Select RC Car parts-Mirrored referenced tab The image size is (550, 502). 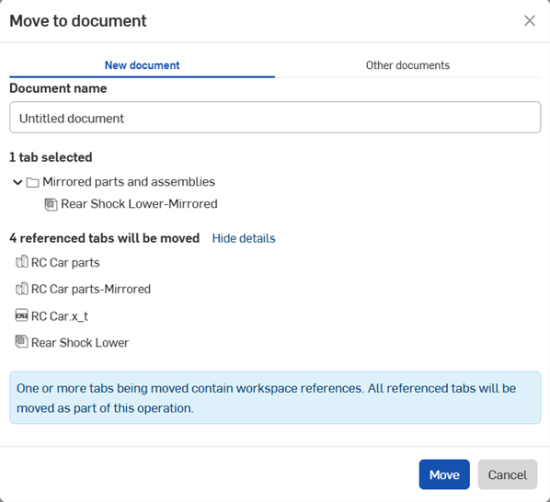91,290
